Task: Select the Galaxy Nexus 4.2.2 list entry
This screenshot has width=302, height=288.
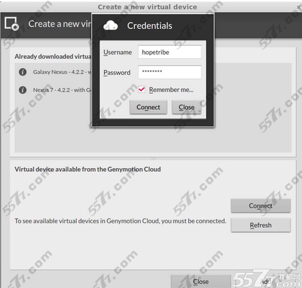Action: point(62,72)
